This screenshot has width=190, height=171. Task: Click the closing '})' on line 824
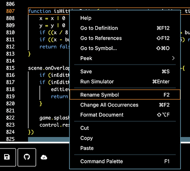coord(31,132)
